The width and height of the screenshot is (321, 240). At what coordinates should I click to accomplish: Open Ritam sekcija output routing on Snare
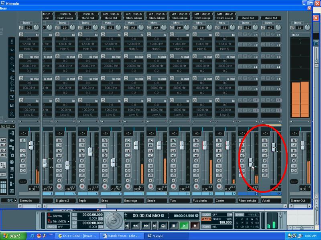157,18
